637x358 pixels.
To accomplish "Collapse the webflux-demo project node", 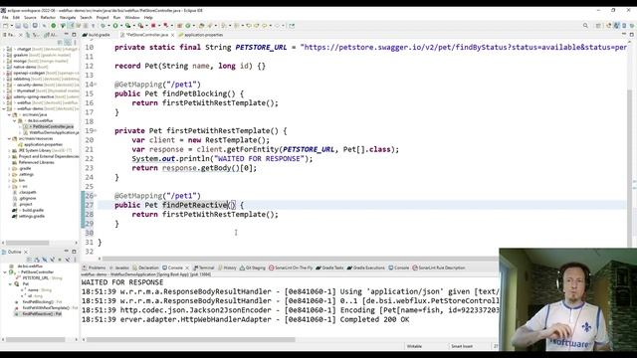I will tap(4, 108).
